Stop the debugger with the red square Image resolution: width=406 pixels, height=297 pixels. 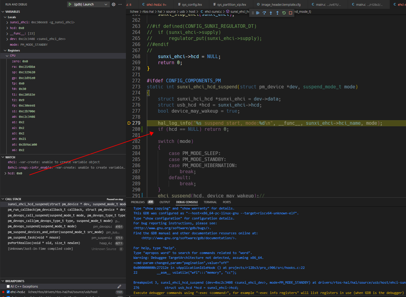[x=290, y=13]
